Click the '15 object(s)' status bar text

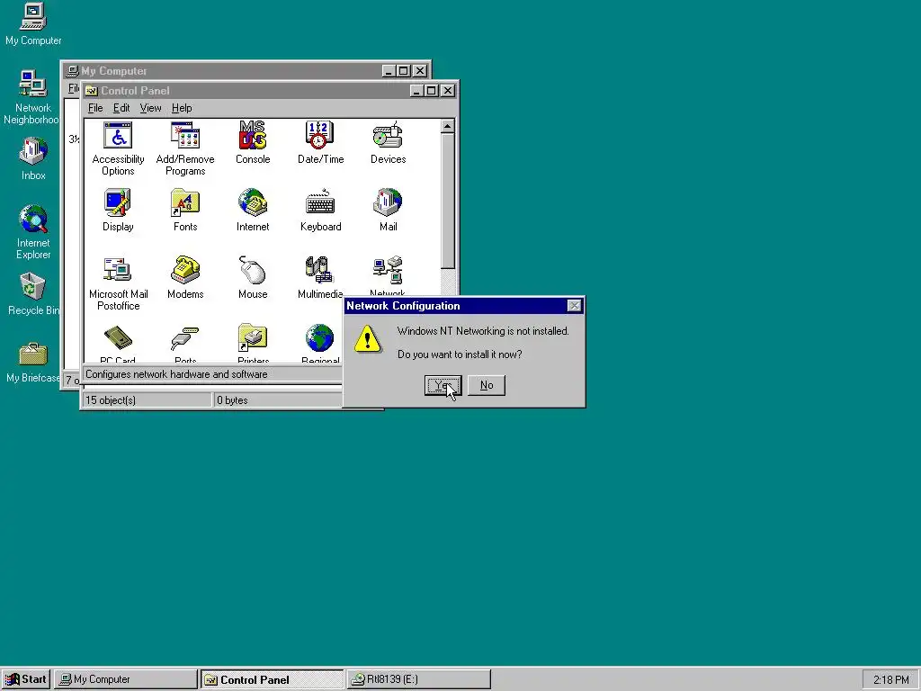coord(111,400)
